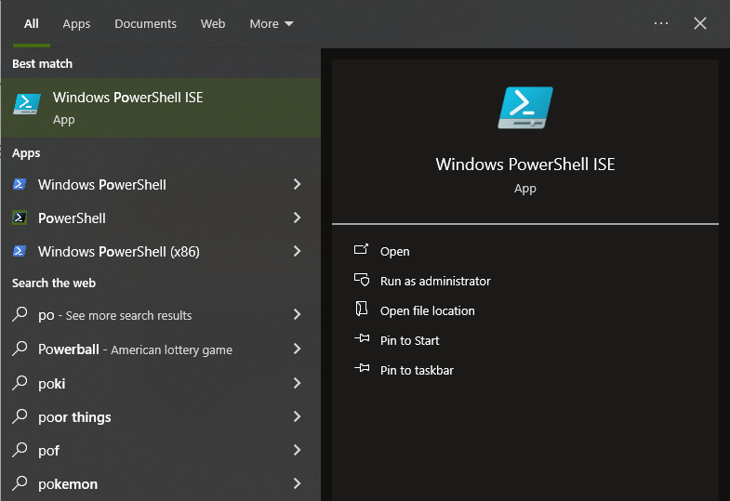
Task: Click the Open file location icon
Action: pyautogui.click(x=361, y=309)
